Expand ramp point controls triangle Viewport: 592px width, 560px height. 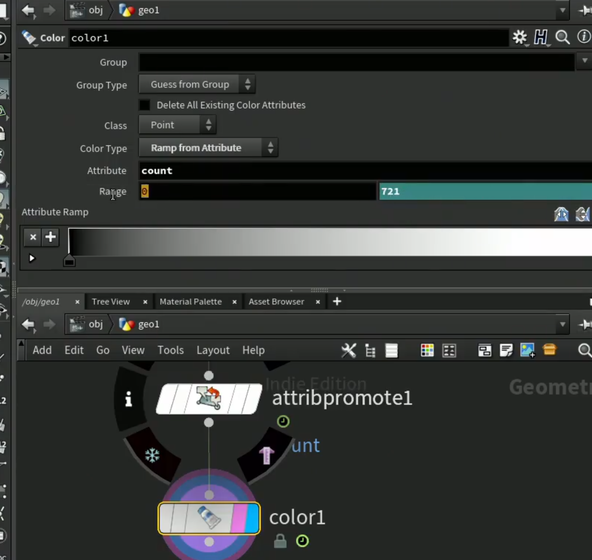[32, 258]
